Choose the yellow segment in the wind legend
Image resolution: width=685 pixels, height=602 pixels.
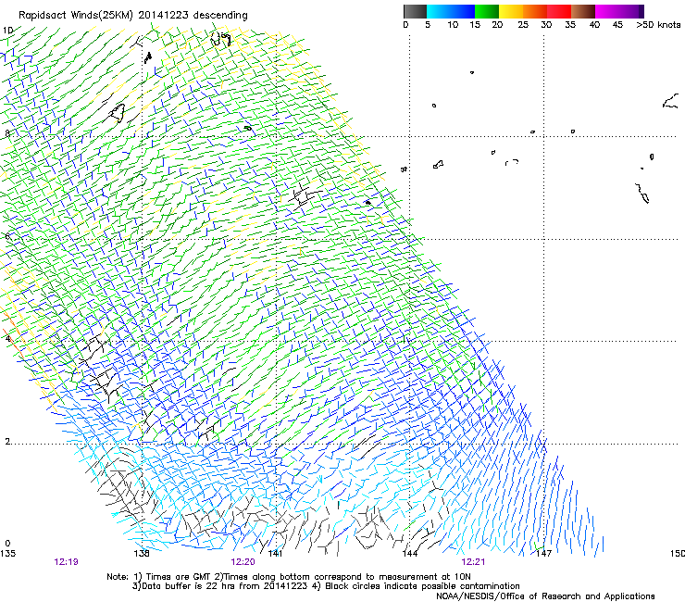pos(511,12)
